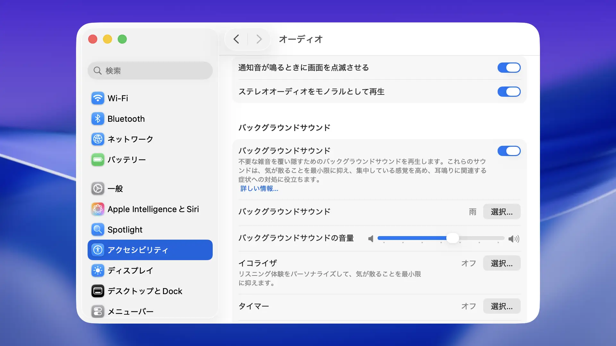Image resolution: width=616 pixels, height=346 pixels.
Task: Open Bluetooth settings via its icon
Action: (x=98, y=119)
